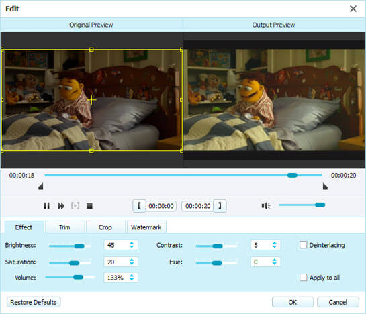
Task: Pause the video playback
Action: pyautogui.click(x=47, y=206)
